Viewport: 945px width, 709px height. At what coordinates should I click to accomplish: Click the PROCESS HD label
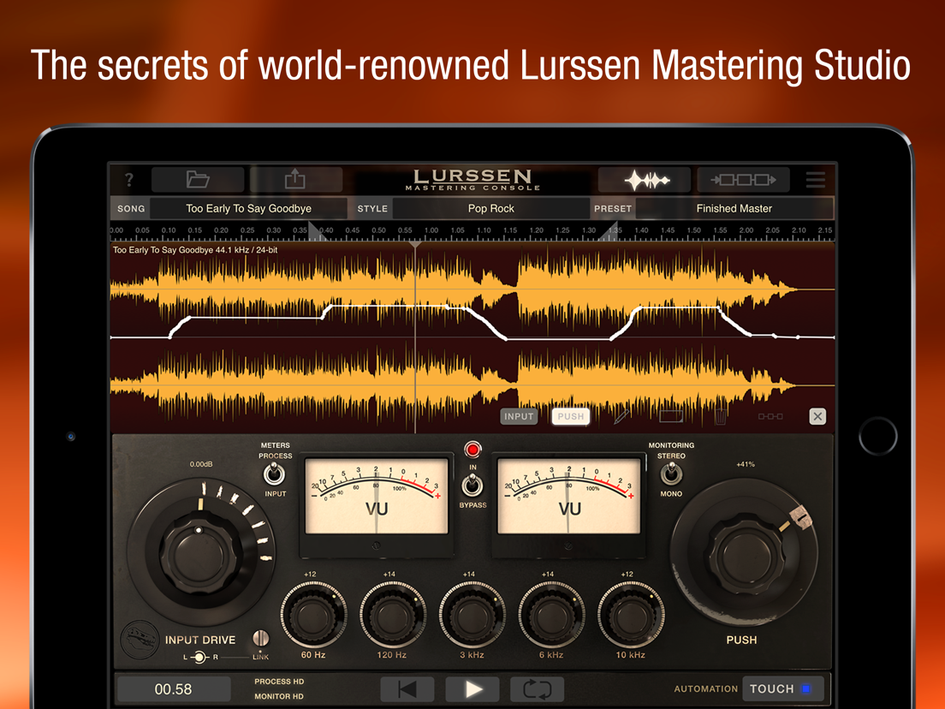point(279,682)
